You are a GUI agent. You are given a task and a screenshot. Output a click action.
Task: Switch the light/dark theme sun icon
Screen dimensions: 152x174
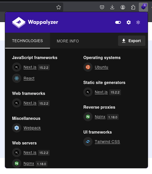click(x=138, y=22)
